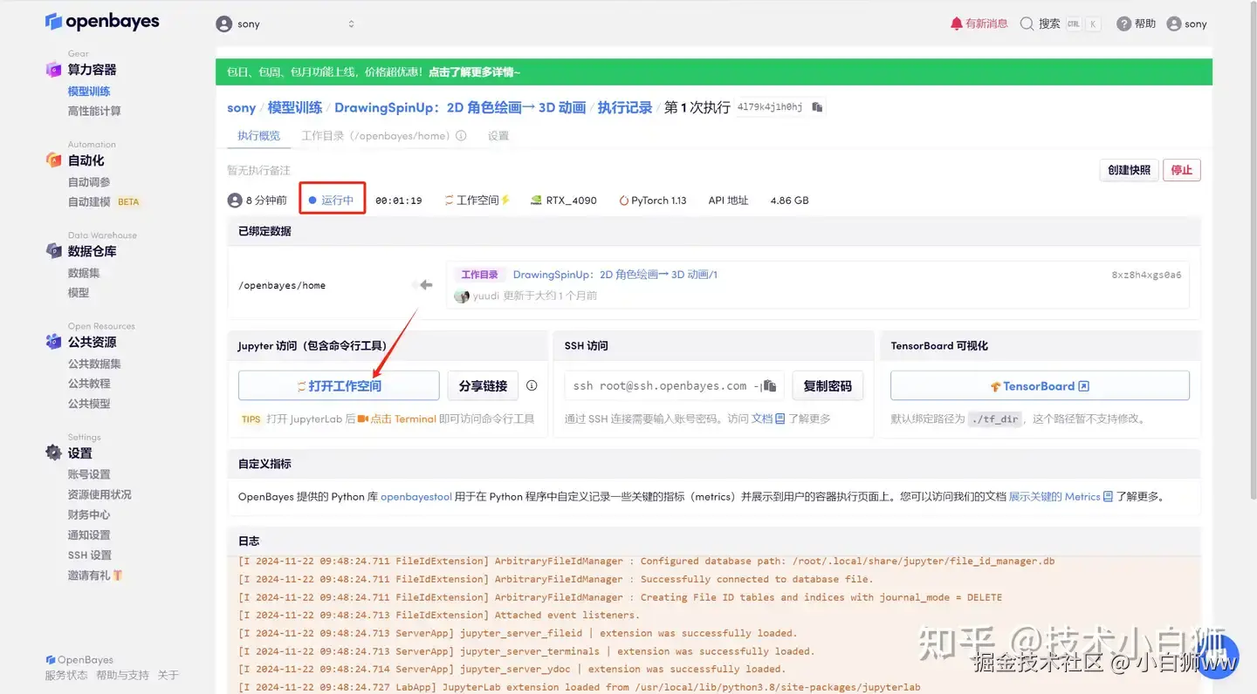Click the 打开工作空间 button

pyautogui.click(x=339, y=385)
